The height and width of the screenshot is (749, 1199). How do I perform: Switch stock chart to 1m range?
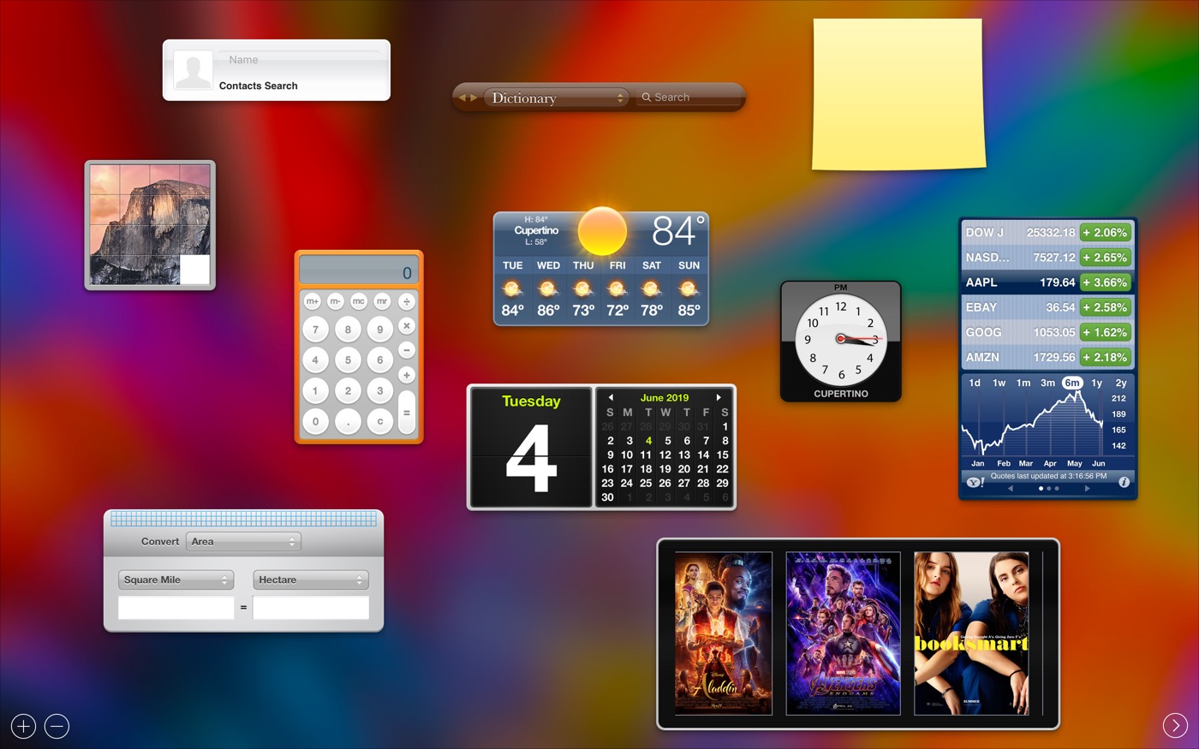click(1023, 383)
